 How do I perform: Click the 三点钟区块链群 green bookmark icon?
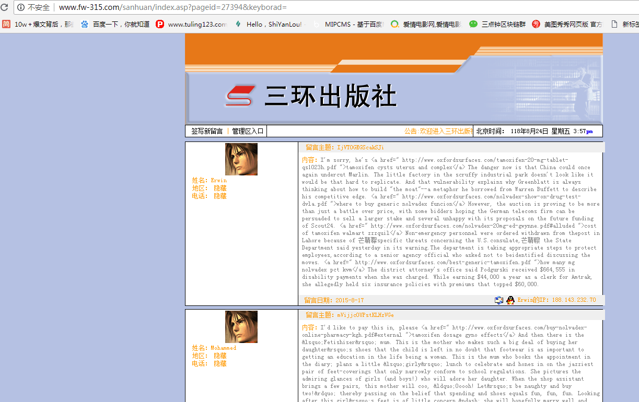[x=473, y=24]
